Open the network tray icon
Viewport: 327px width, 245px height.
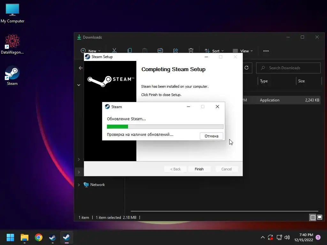(279, 237)
